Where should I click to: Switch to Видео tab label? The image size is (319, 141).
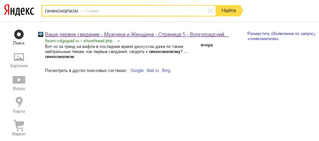click(19, 89)
